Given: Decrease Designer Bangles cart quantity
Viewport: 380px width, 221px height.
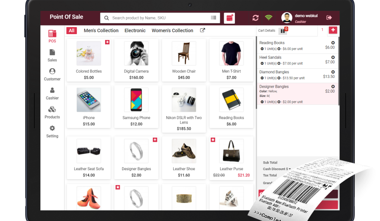Looking at the screenshot, I should coord(262,102).
